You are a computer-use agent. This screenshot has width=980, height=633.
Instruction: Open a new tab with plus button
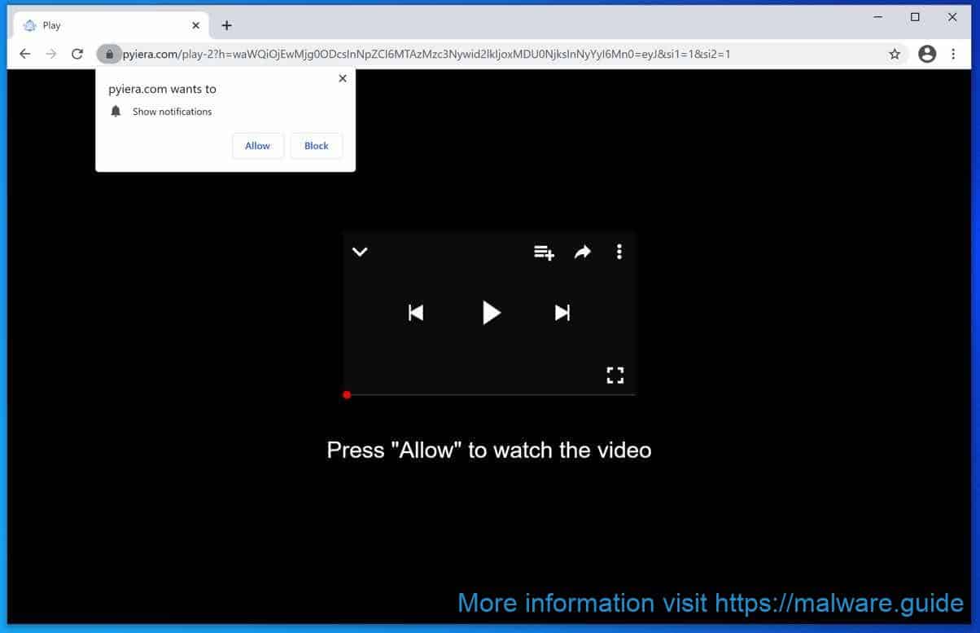click(x=226, y=25)
